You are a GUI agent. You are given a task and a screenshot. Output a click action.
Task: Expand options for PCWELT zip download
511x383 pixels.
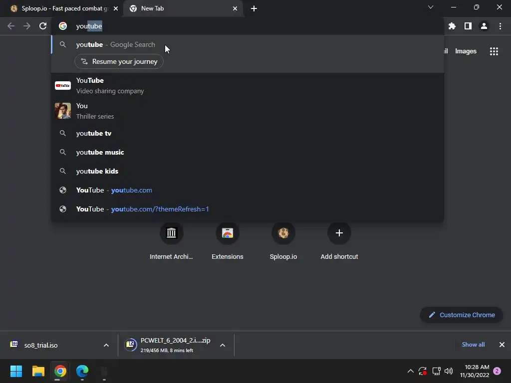223,345
